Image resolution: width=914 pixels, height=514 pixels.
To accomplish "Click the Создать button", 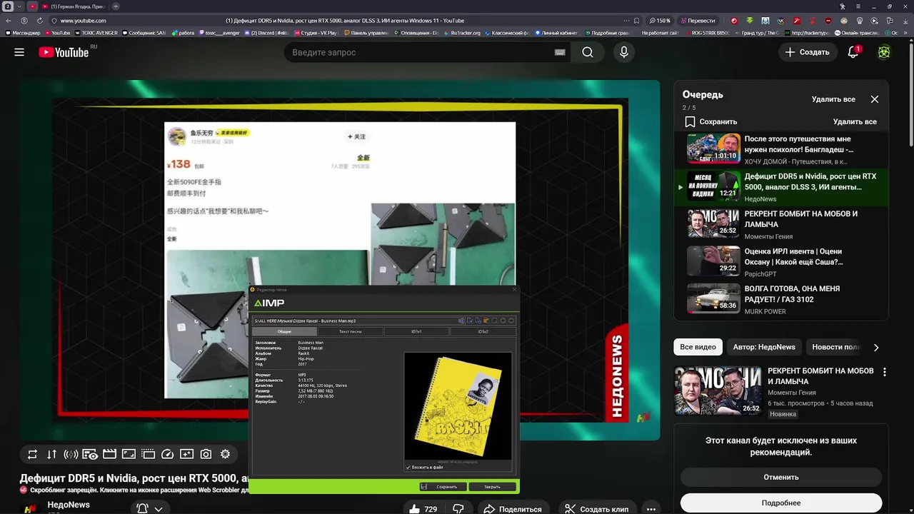I will click(x=807, y=52).
